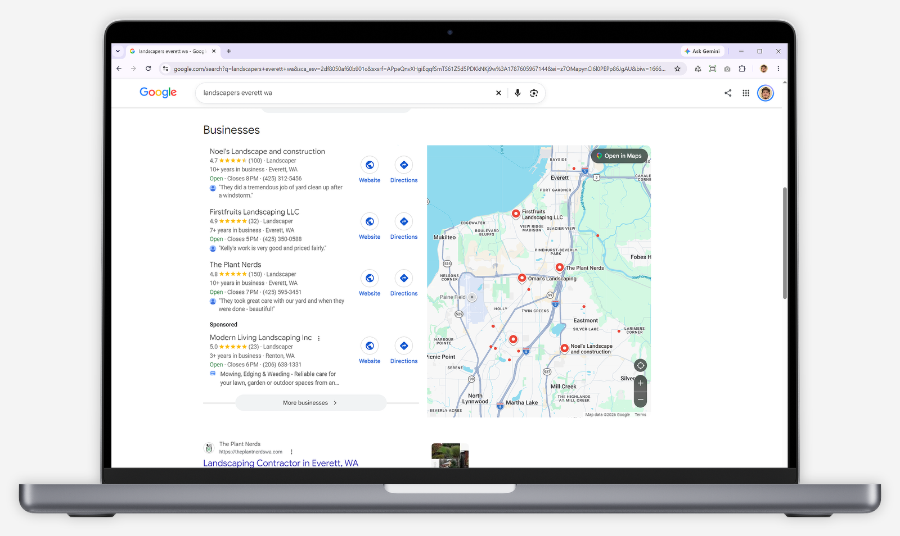Image resolution: width=900 pixels, height=536 pixels.
Task: Click the Ask Gemini button
Action: tap(702, 51)
